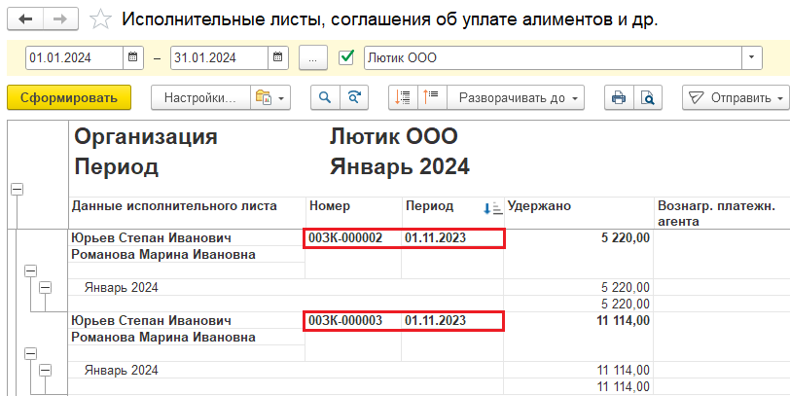Open period selection ellipsis button
This screenshot has height=396, width=790.
pyautogui.click(x=313, y=57)
